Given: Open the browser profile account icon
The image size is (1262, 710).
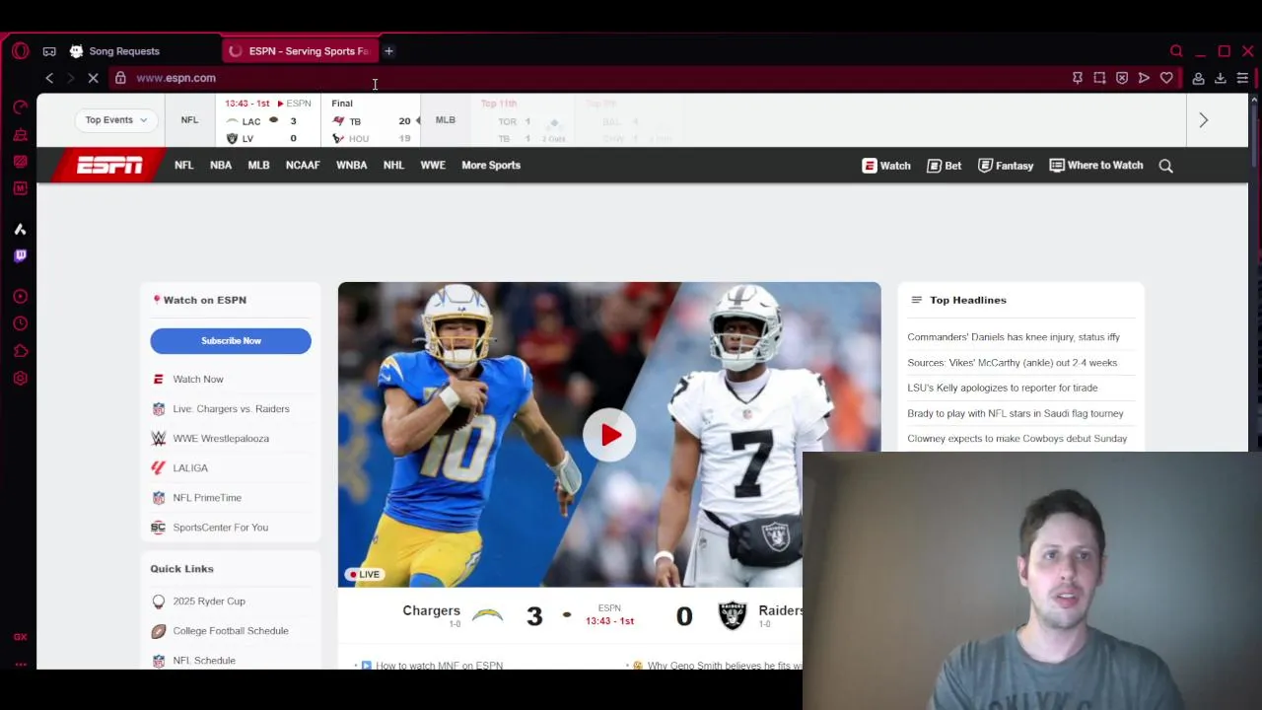Looking at the screenshot, I should [1198, 78].
